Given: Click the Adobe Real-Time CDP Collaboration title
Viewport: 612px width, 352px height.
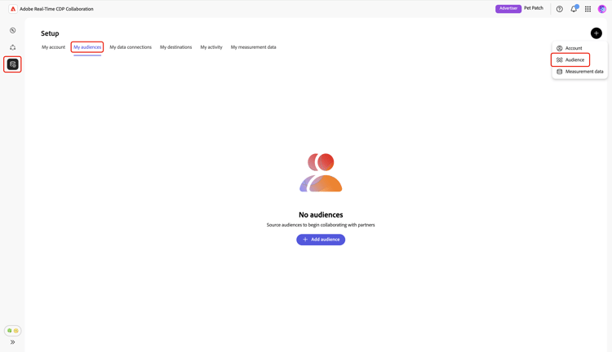Looking at the screenshot, I should (x=56, y=9).
